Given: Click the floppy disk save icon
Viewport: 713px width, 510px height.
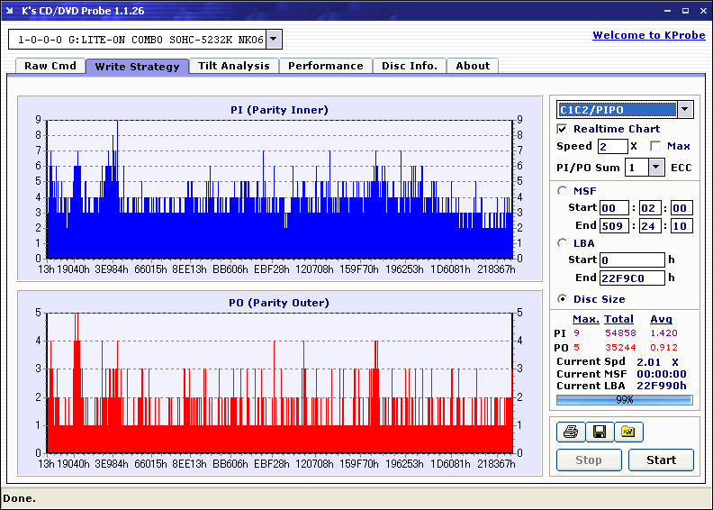Looking at the screenshot, I should (598, 433).
